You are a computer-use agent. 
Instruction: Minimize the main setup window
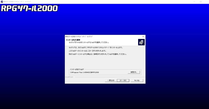pos(194,2)
